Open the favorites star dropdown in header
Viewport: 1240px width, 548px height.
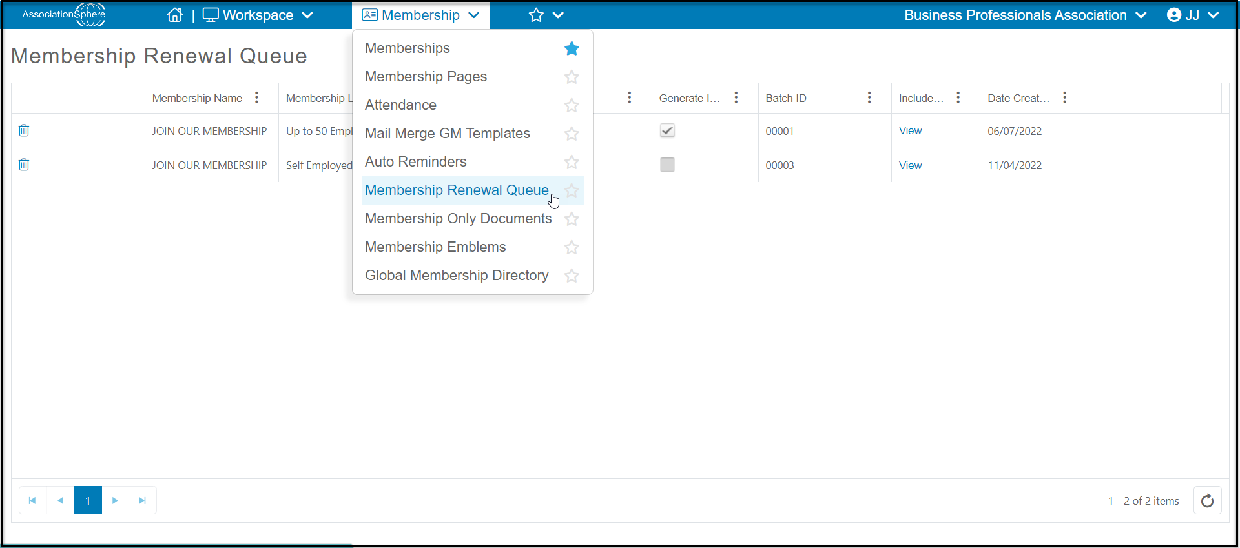pos(546,15)
